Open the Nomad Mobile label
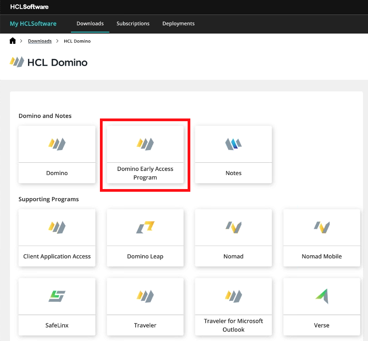 tap(322, 256)
